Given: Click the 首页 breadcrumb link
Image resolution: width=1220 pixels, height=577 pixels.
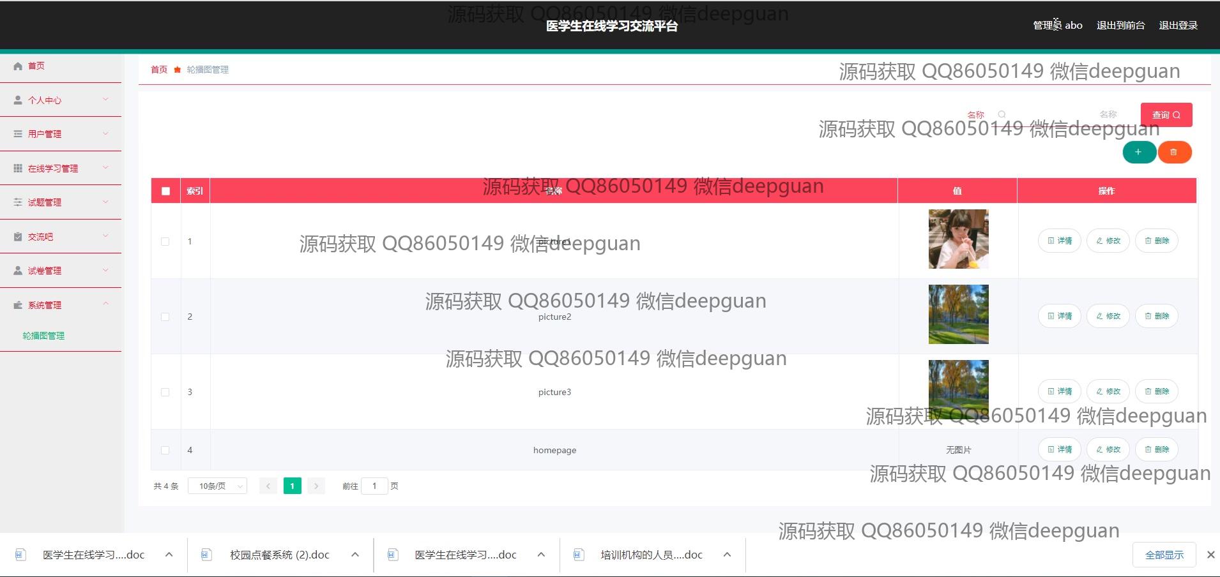Looking at the screenshot, I should click(159, 70).
